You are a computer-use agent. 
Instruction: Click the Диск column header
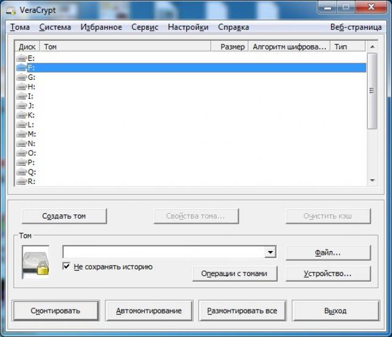27,47
